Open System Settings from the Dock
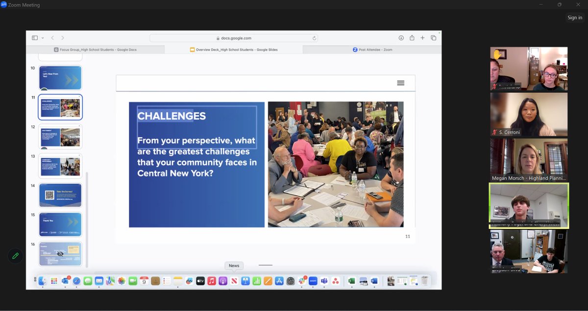The image size is (588, 311). tap(291, 281)
